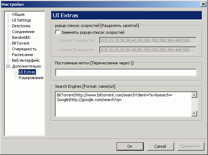
Task: Close the Настройки dialog window
Action: [203, 4]
